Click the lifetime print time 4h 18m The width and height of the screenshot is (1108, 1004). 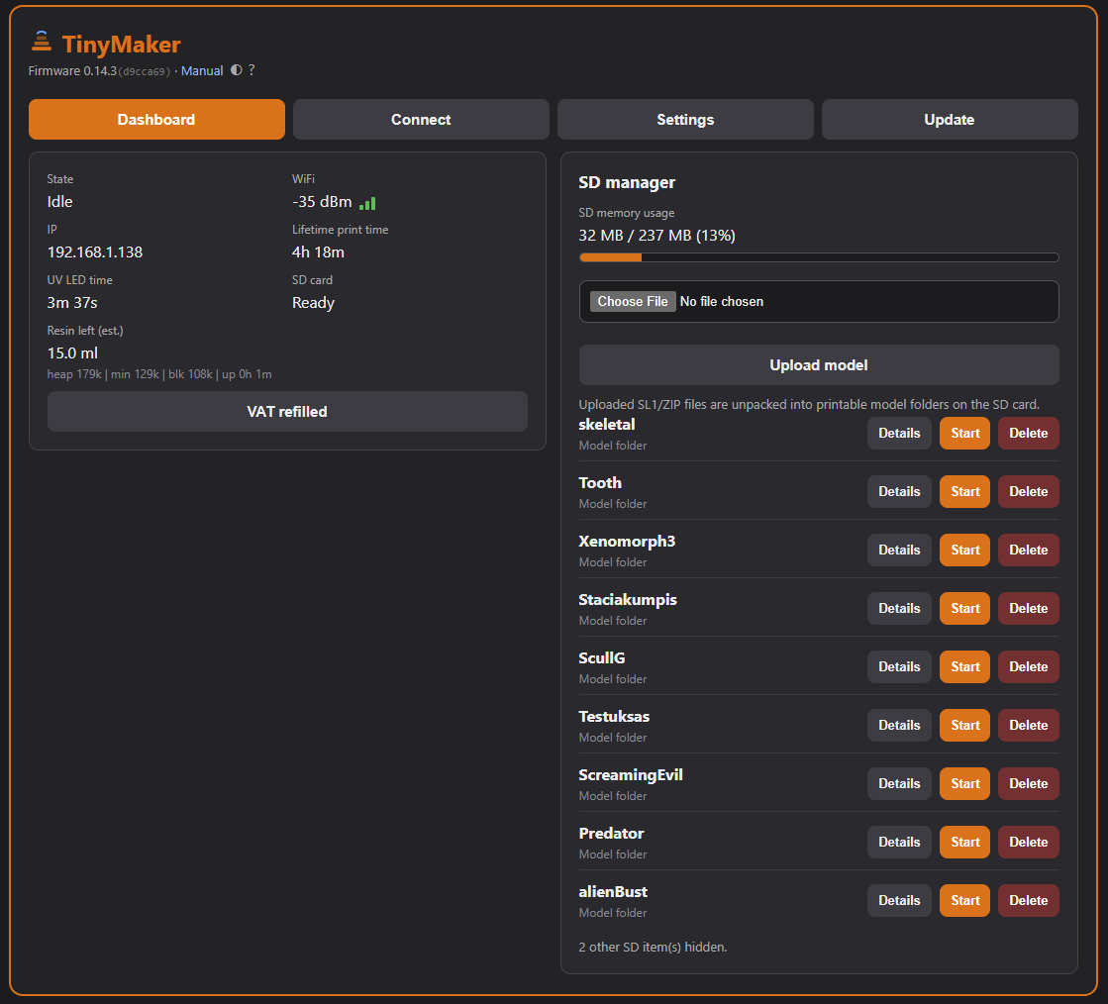point(318,252)
